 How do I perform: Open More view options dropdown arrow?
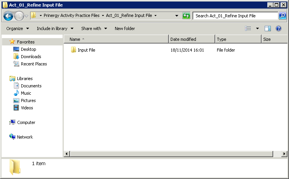257,28
